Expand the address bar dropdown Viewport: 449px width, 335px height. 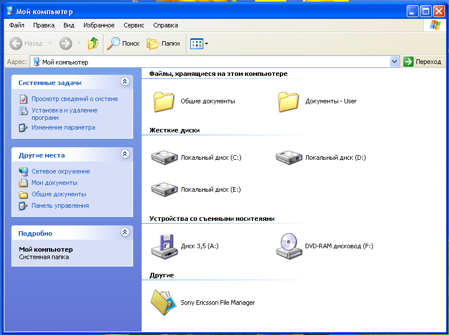(x=394, y=62)
